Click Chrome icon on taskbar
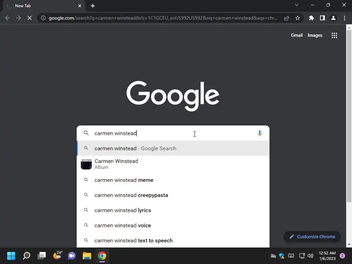The width and height of the screenshot is (352, 264). coord(102,256)
